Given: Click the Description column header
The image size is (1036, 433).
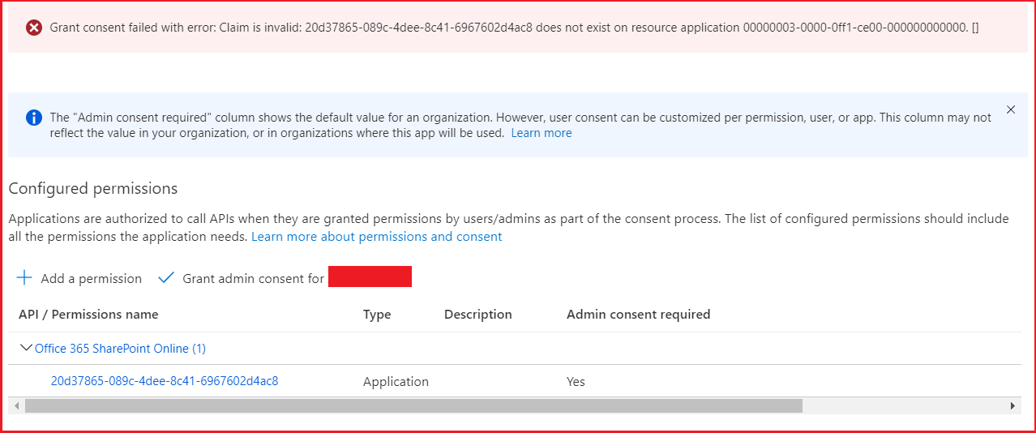Looking at the screenshot, I should tap(478, 315).
